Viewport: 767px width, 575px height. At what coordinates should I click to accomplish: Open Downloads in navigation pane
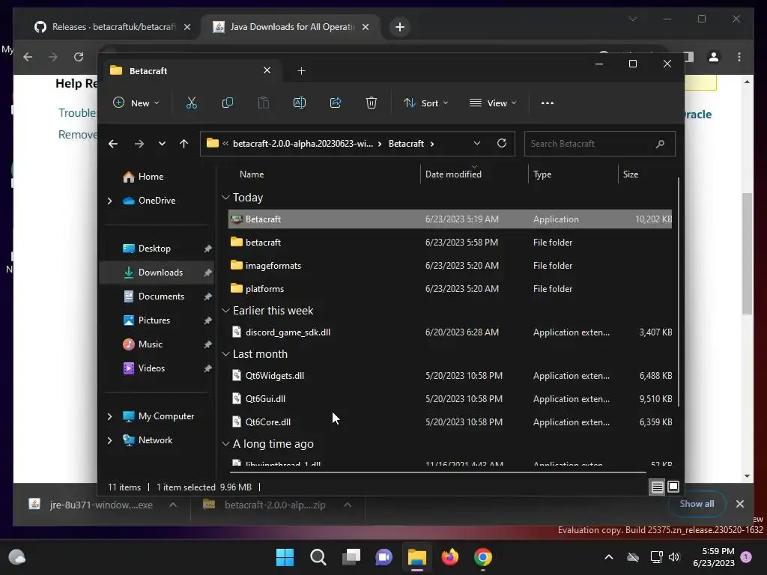pos(157,273)
